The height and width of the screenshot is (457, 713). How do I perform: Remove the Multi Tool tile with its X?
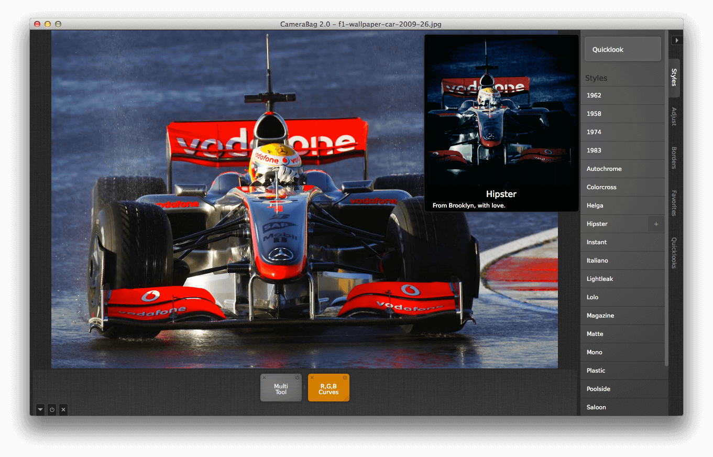click(264, 377)
